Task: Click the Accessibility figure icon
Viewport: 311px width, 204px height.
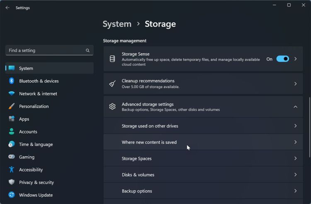Action: coord(12,170)
